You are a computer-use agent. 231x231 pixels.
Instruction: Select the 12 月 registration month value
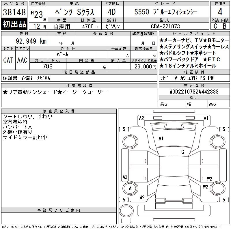40,27
